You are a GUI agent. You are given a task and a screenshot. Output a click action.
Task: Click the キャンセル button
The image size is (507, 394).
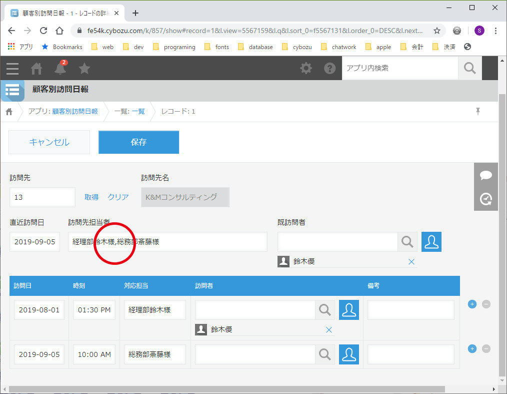coord(49,142)
